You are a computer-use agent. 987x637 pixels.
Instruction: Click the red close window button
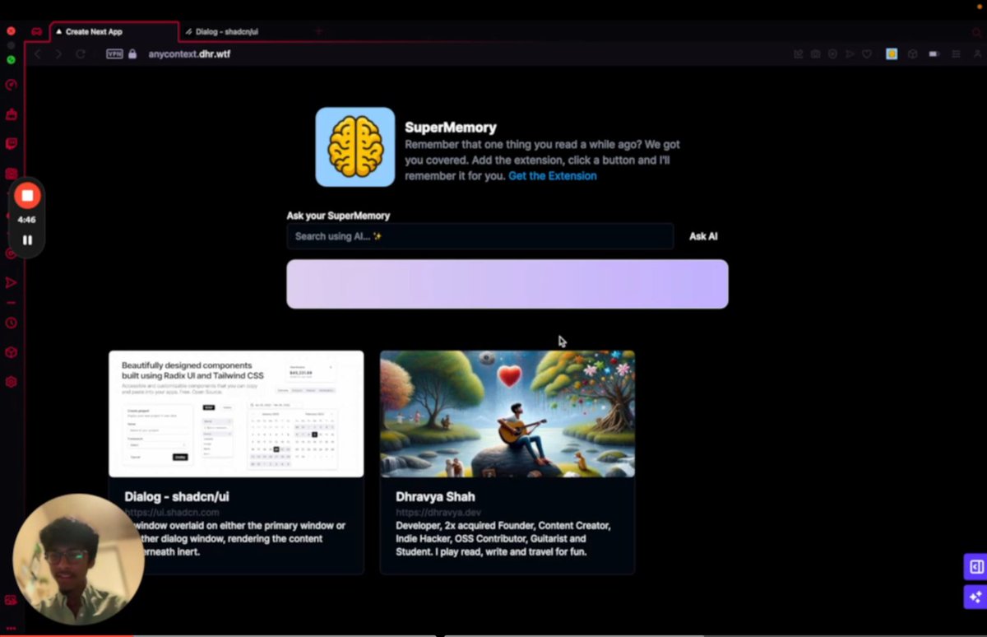11,31
